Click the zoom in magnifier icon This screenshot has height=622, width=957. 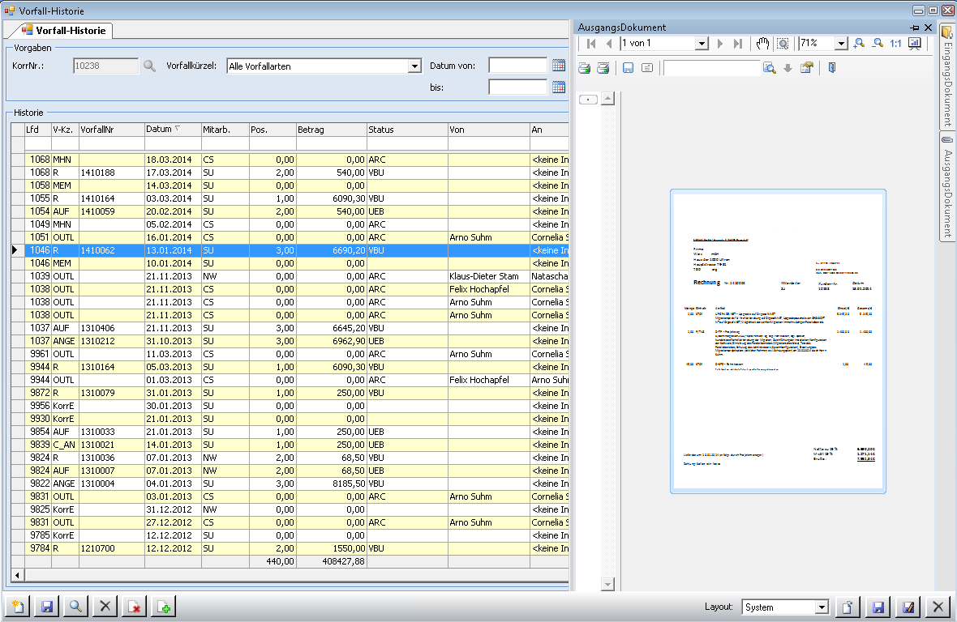point(859,44)
